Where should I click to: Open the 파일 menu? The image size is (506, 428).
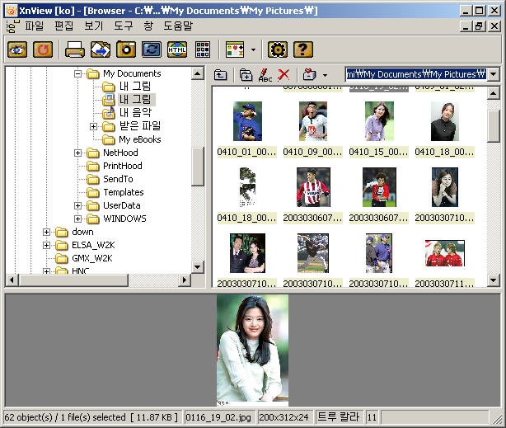[35, 26]
